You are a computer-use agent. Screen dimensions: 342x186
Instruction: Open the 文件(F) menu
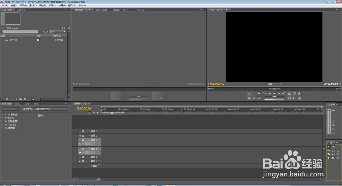4,6
